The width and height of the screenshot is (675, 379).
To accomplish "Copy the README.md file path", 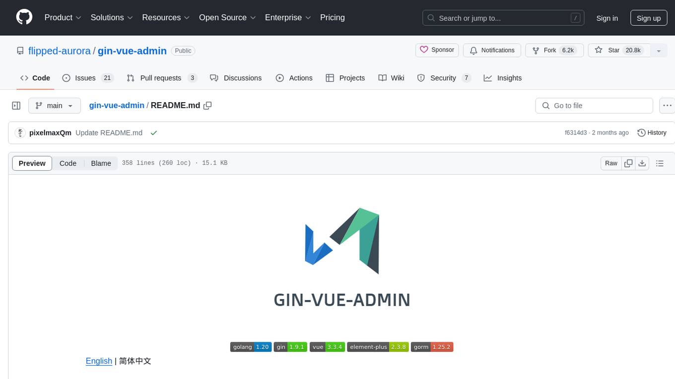I will [207, 106].
